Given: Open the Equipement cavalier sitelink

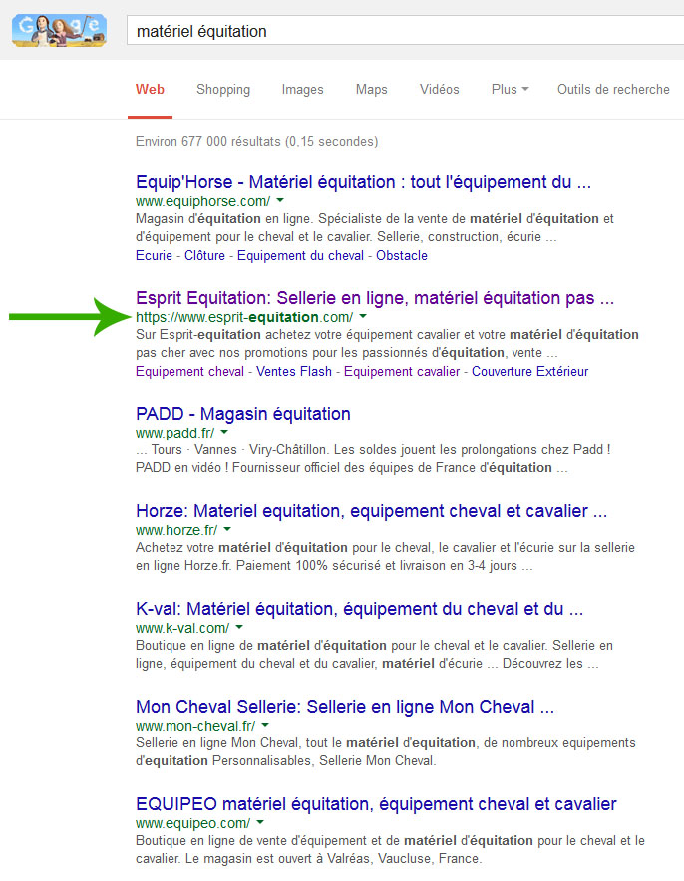Looking at the screenshot, I should [x=402, y=372].
